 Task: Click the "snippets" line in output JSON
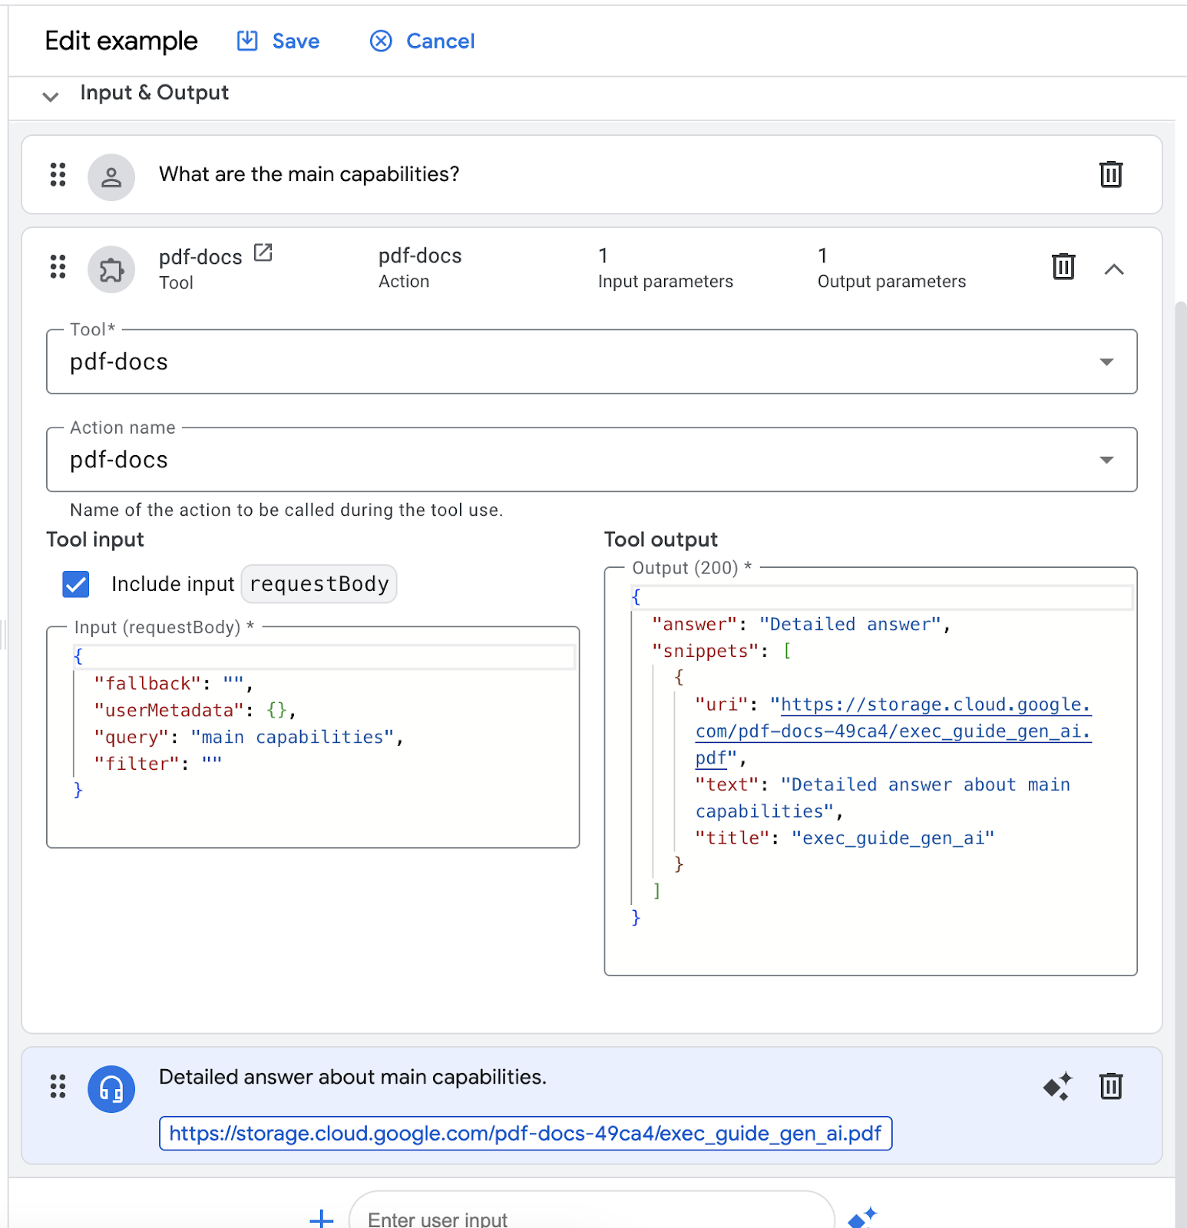(x=722, y=651)
